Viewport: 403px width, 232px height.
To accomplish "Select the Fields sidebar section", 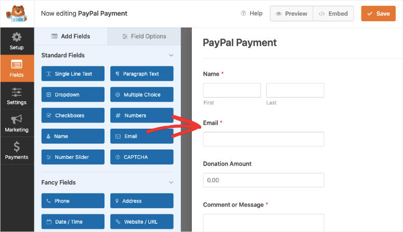I will (17, 69).
